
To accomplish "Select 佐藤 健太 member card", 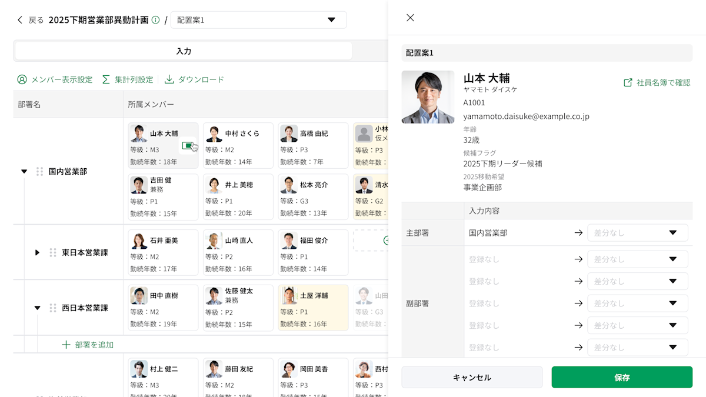I will coord(238,308).
